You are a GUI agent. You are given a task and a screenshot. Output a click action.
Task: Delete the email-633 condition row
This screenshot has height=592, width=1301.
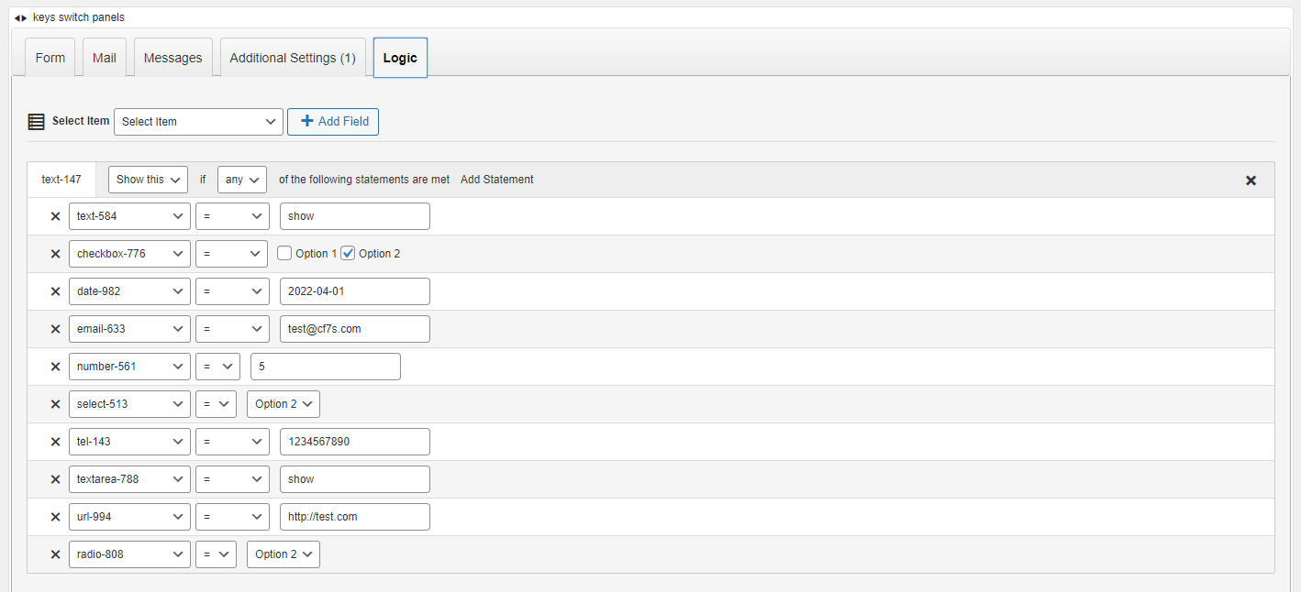55,329
